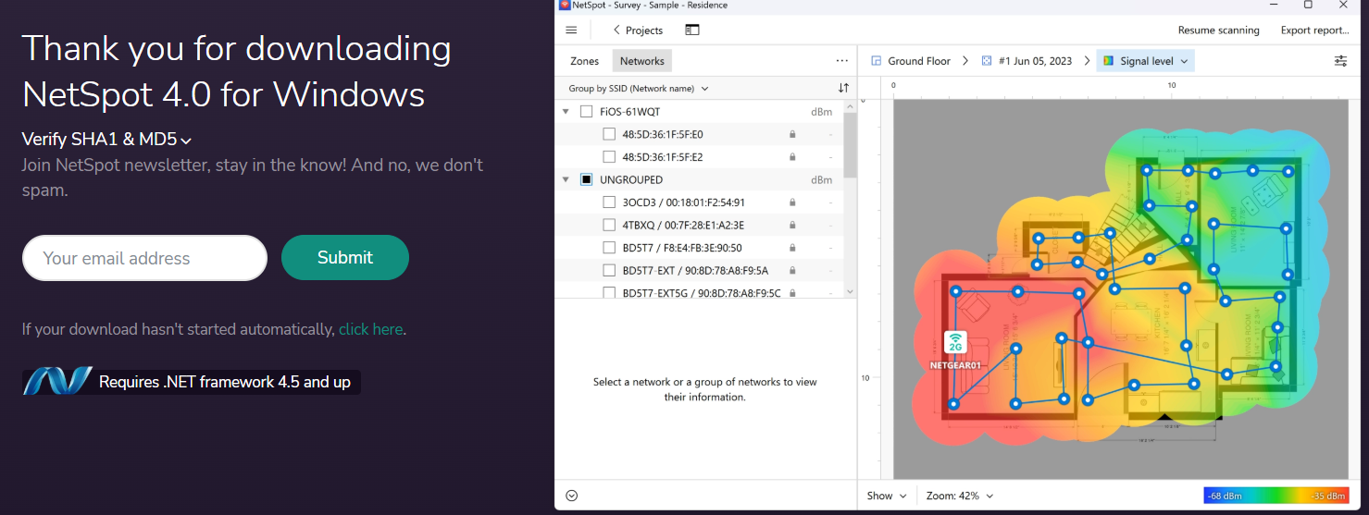
Task: Click lock icon on 48:5D:36:1F:5F:E2 row
Action: pos(792,157)
